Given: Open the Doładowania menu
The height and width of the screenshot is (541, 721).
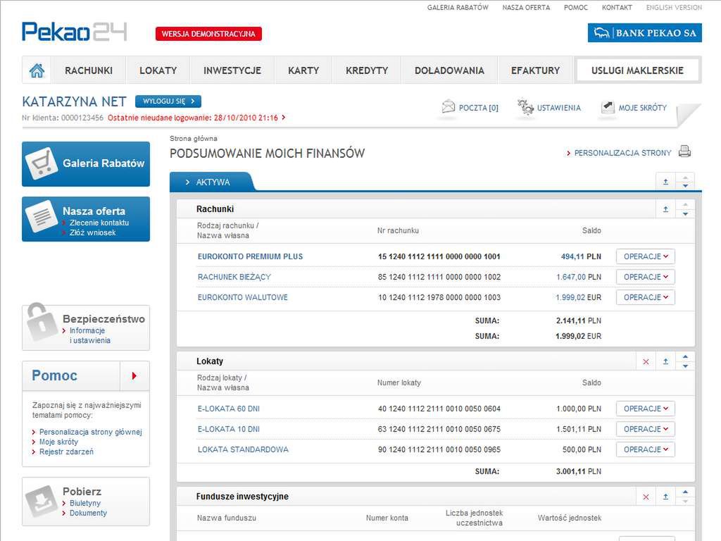Looking at the screenshot, I should click(449, 70).
